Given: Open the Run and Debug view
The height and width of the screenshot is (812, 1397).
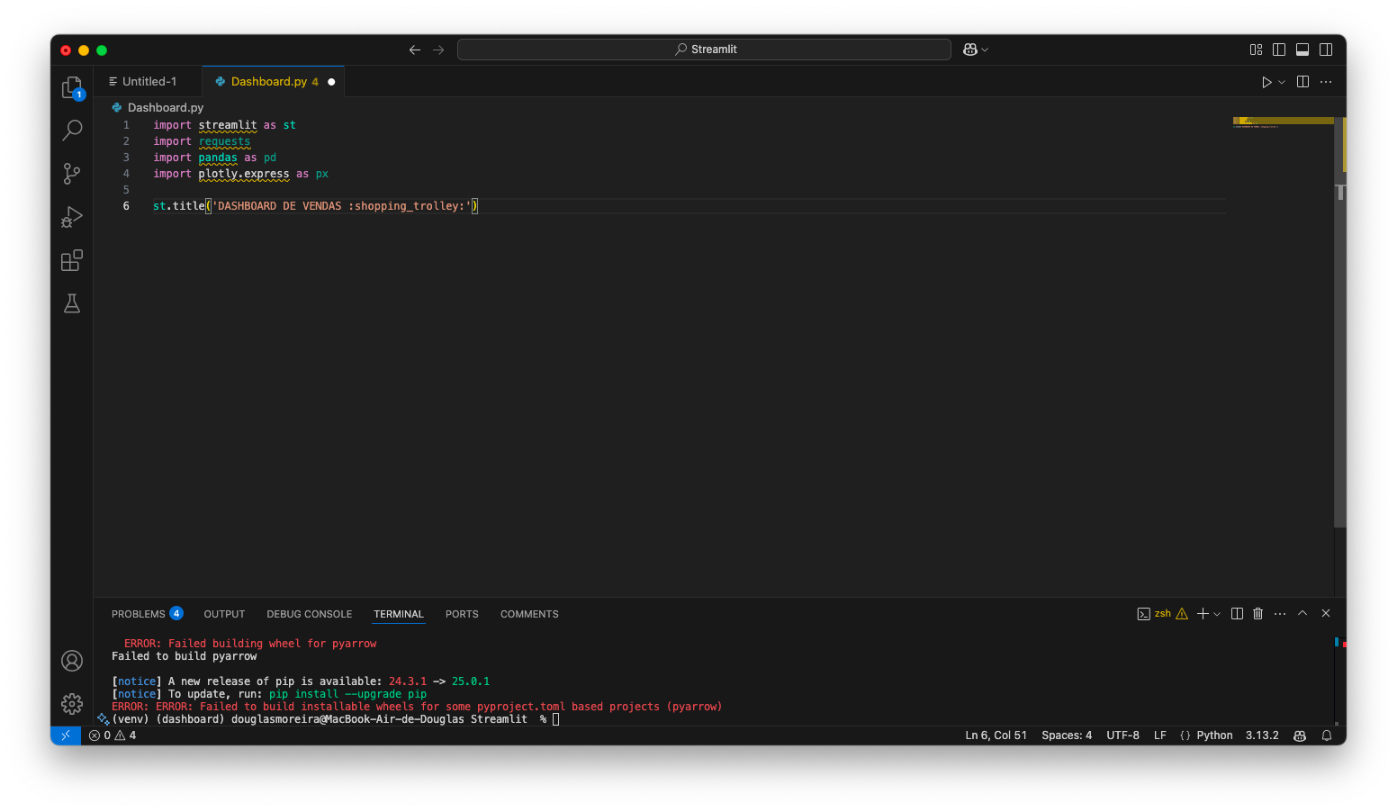Looking at the screenshot, I should tap(72, 217).
